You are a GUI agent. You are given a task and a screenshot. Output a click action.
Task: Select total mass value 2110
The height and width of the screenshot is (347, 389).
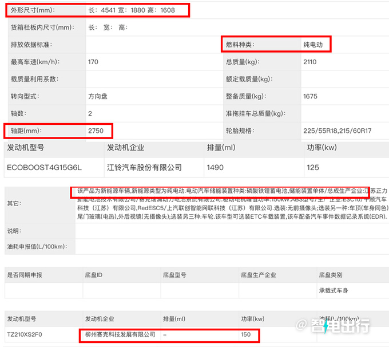click(309, 62)
